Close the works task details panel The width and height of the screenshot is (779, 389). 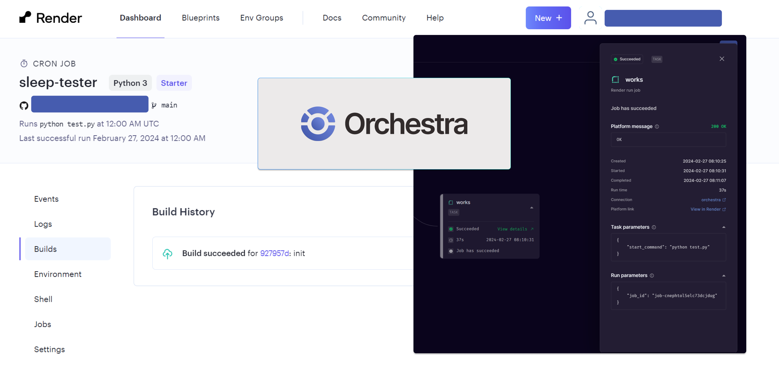[x=721, y=59]
